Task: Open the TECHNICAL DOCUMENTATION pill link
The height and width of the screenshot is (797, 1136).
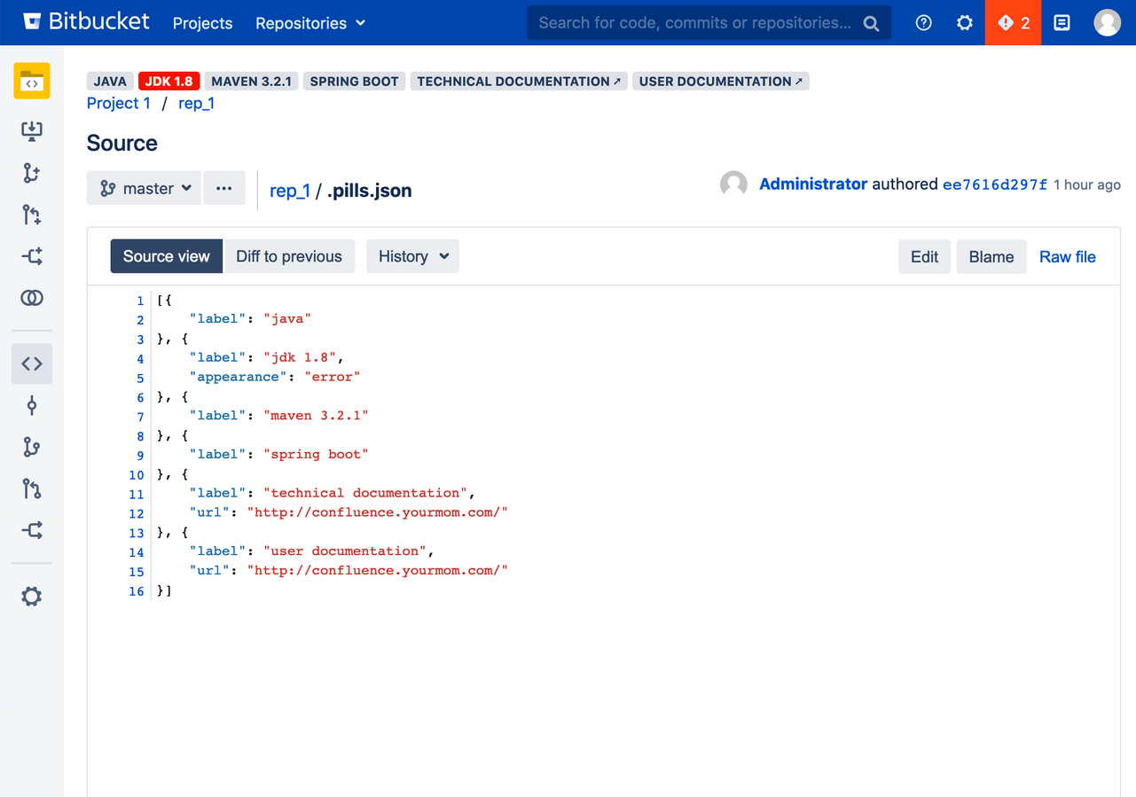Action: 519,82
